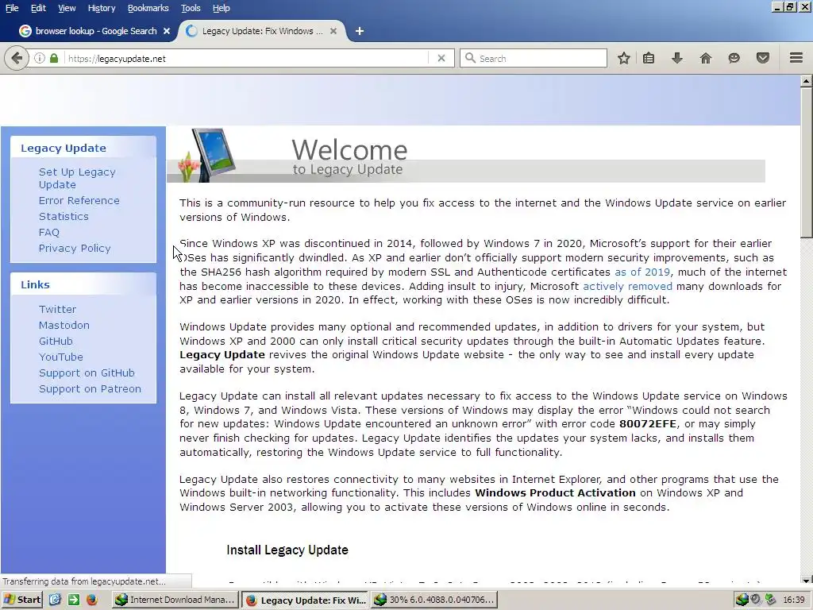This screenshot has height=610, width=813.
Task: Open the hamburger menu button
Action: point(796,57)
